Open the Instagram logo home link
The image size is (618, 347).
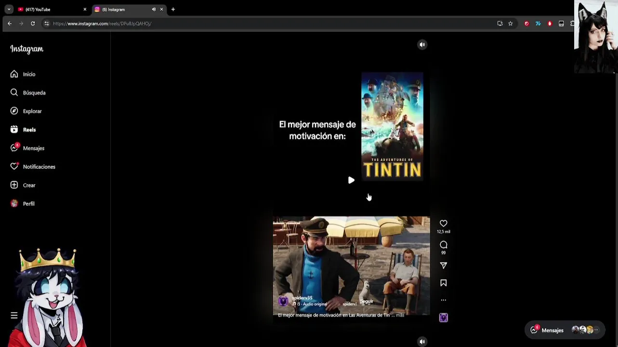(x=27, y=49)
